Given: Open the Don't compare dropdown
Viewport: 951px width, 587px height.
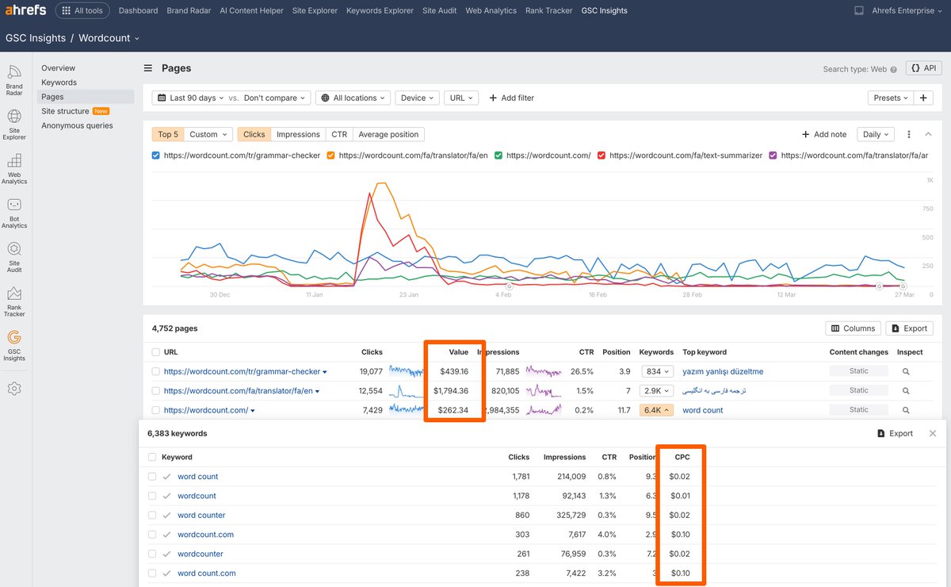Looking at the screenshot, I should (275, 98).
